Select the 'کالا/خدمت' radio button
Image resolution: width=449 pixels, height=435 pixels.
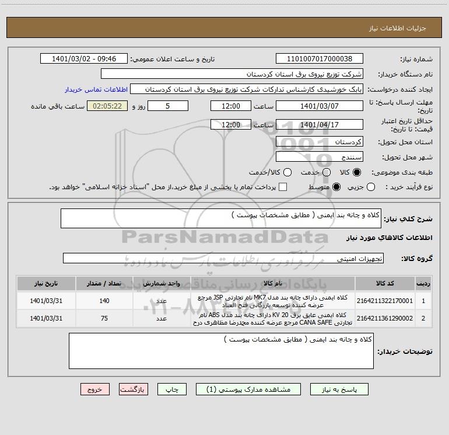click(287, 172)
